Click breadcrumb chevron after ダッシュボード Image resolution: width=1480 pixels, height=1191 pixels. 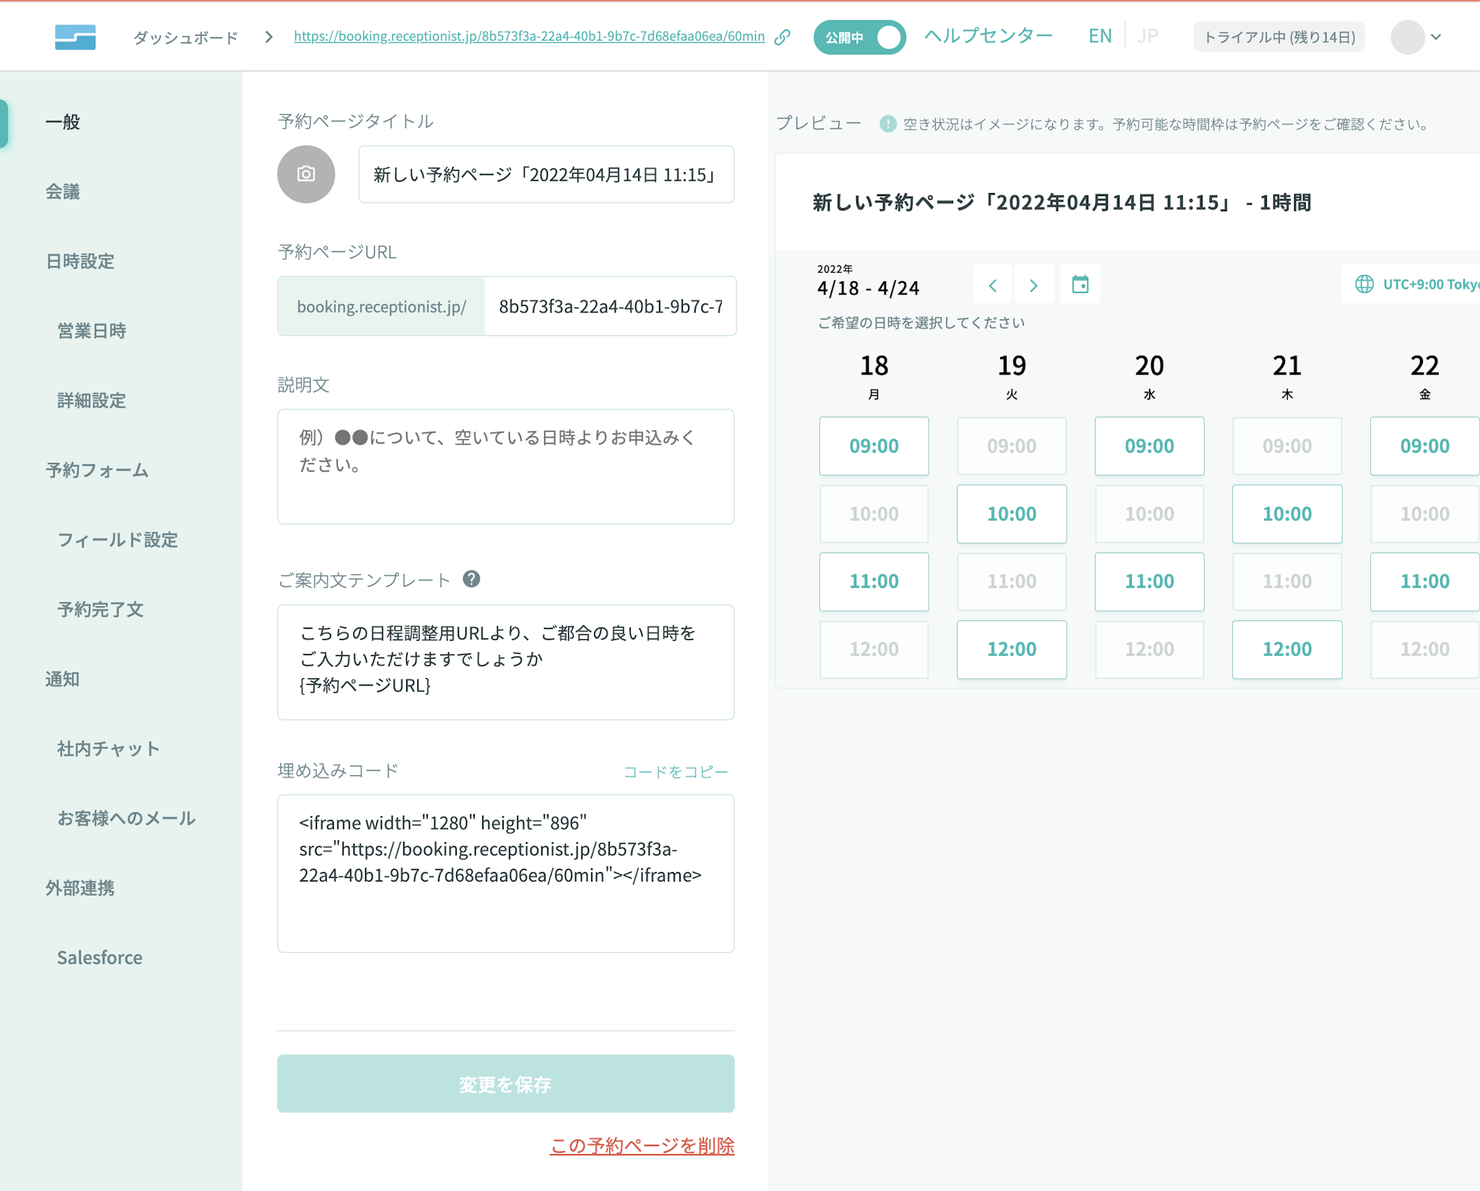[x=269, y=37]
